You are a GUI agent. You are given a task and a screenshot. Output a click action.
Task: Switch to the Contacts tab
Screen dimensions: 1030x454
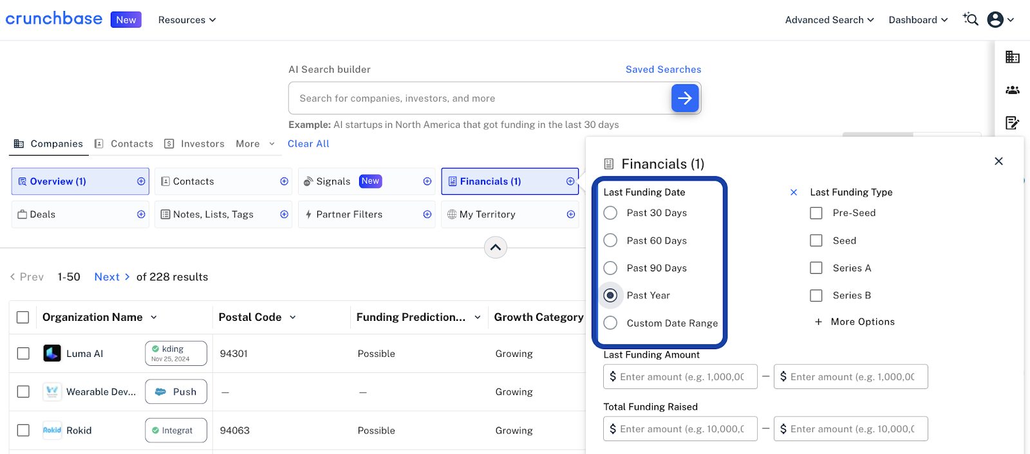[124, 144]
